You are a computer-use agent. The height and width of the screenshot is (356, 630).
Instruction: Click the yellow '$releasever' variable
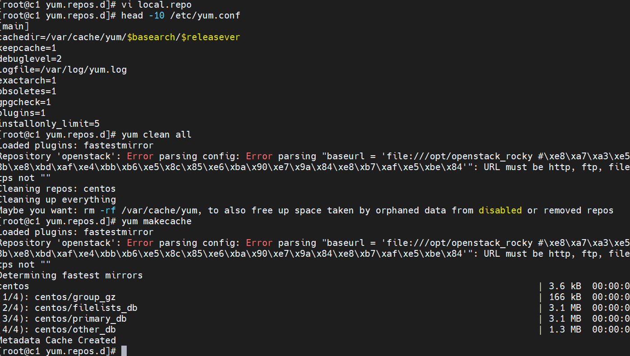(211, 37)
